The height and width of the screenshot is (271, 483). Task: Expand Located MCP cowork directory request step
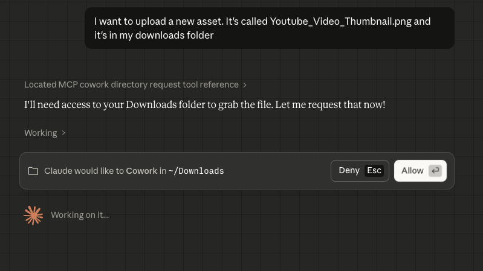tap(135, 84)
